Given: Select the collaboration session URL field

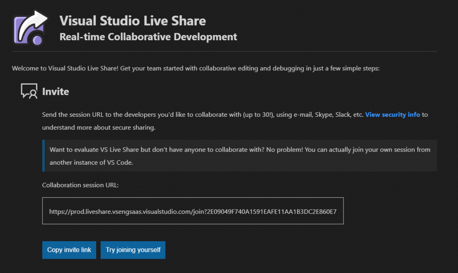Looking at the screenshot, I should pos(193,211).
